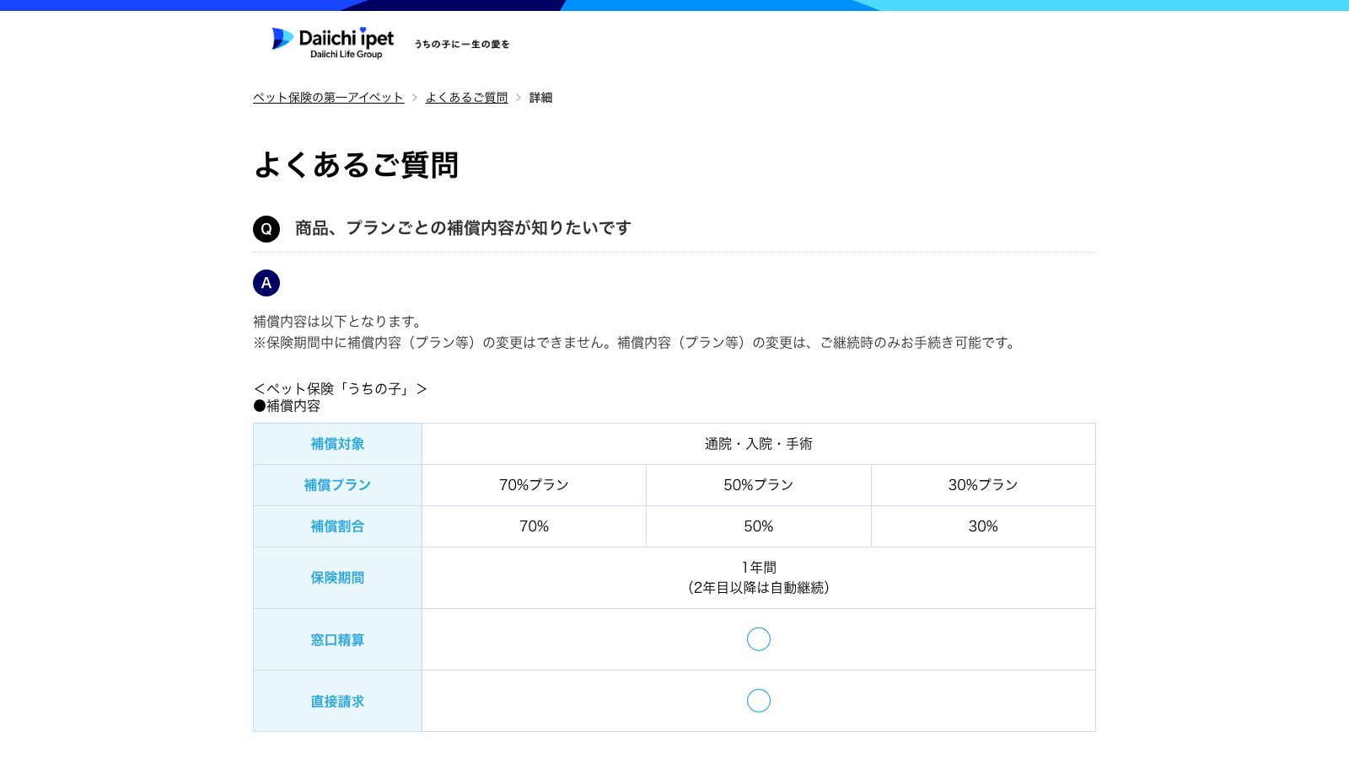Click the Daiichi ipet logo
The height and width of the screenshot is (758, 1349).
tap(332, 42)
